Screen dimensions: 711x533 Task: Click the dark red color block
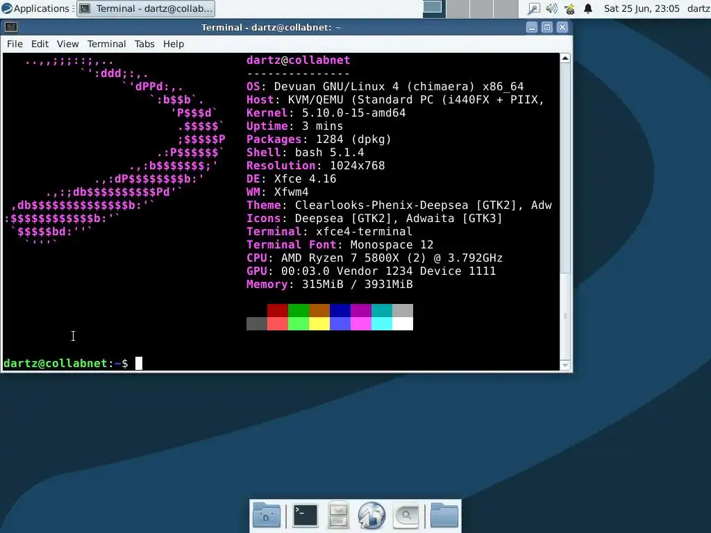[x=278, y=310]
